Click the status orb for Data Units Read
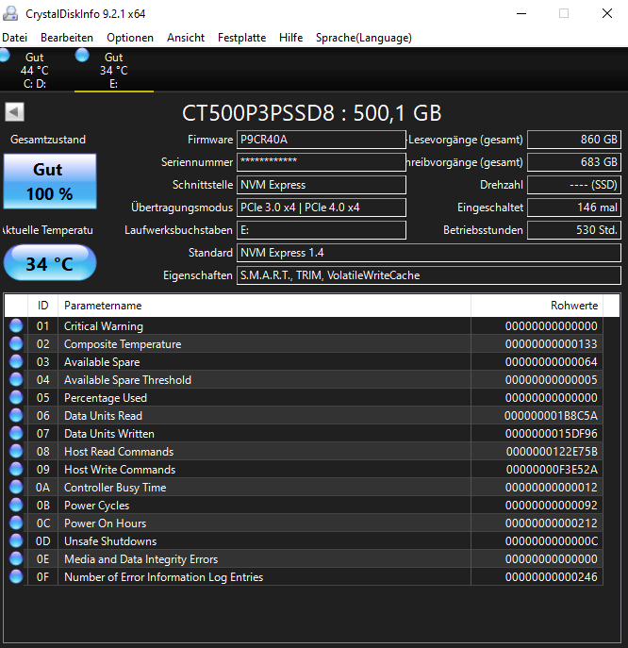The image size is (628, 648). (x=16, y=415)
